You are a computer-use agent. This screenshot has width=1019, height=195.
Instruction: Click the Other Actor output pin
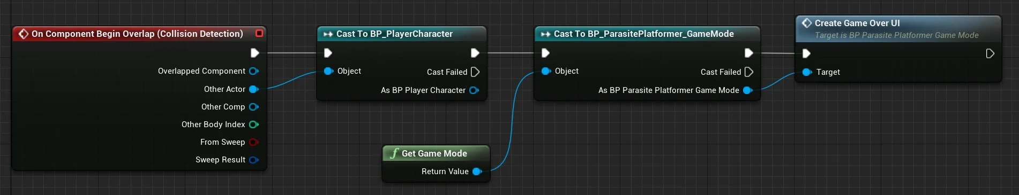point(254,89)
